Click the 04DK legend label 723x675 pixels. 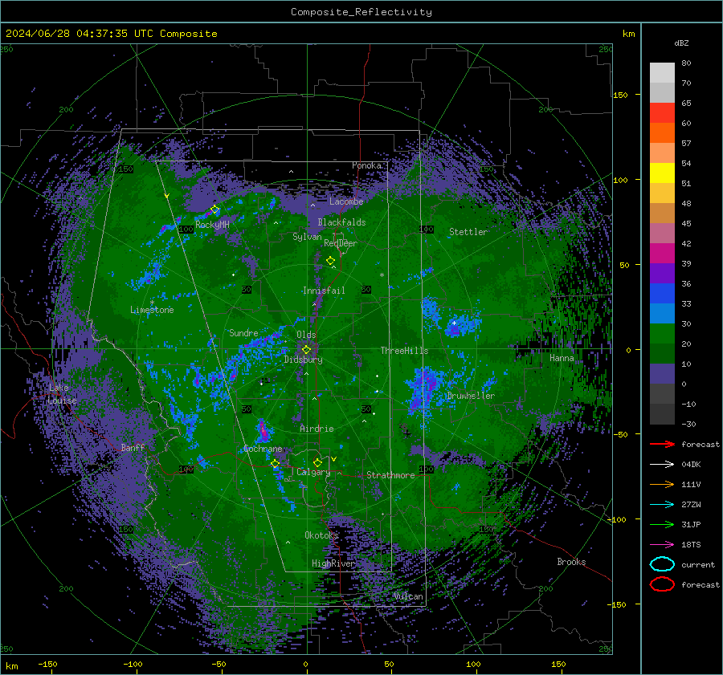(x=691, y=465)
